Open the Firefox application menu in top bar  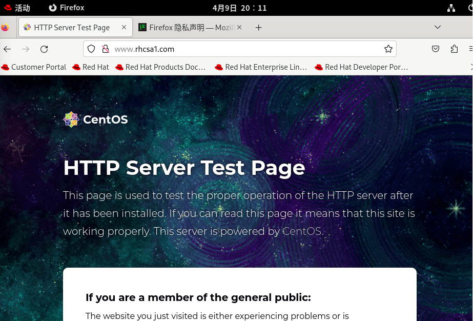pos(67,8)
